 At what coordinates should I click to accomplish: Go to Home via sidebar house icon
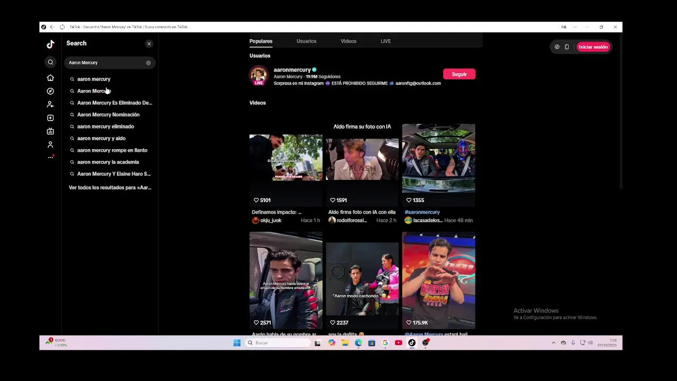point(50,78)
